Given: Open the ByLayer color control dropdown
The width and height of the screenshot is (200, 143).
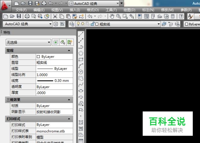Looking at the screenshot, I should (192, 24).
